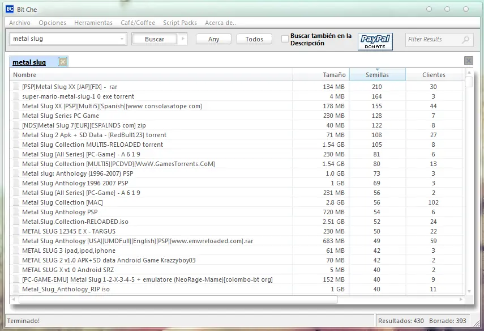The width and height of the screenshot is (484, 331).
Task: Open the arrow menu next to Buscar
Action: coord(182,39)
